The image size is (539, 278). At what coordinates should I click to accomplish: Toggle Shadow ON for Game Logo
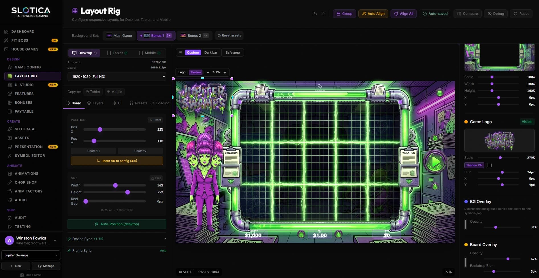tap(474, 165)
